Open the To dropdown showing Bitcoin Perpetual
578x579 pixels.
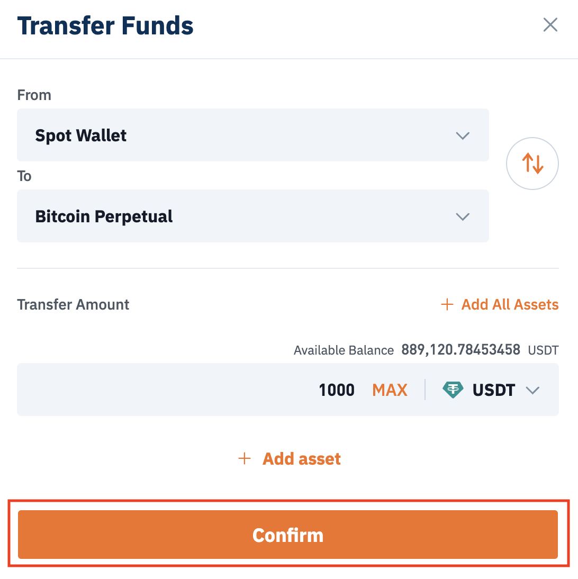pos(253,216)
